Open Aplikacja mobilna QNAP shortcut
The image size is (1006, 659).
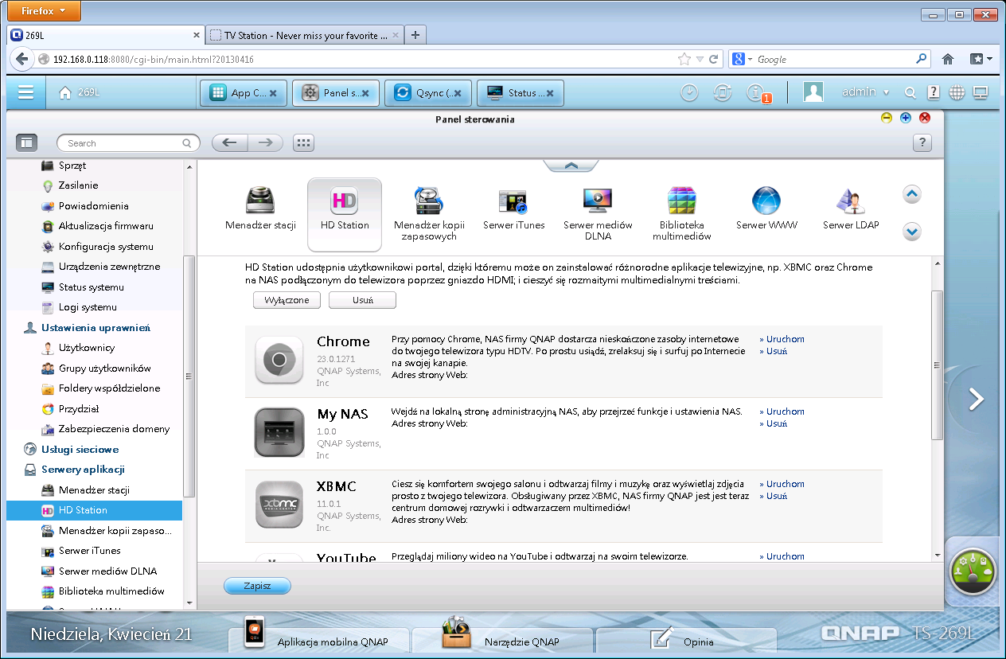(318, 640)
